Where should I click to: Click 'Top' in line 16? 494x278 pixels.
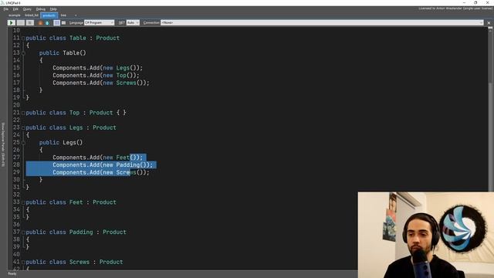coord(121,76)
